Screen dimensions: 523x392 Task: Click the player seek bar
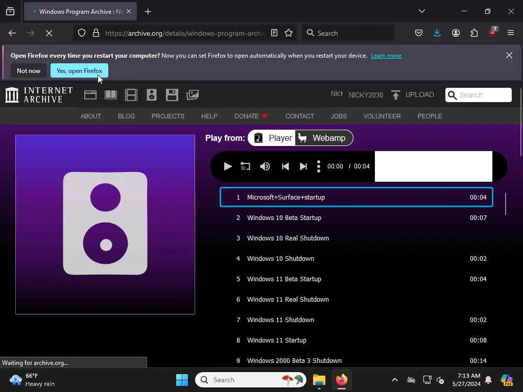[433, 166]
